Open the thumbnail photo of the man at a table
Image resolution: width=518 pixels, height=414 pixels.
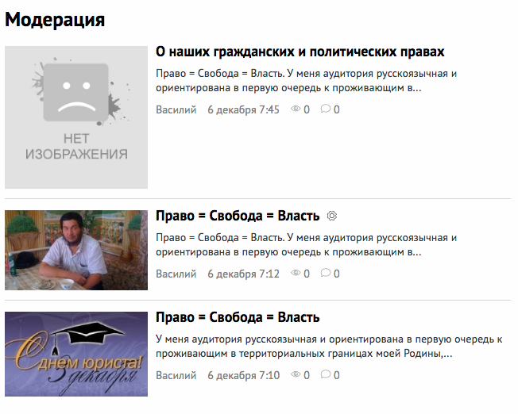(76, 250)
